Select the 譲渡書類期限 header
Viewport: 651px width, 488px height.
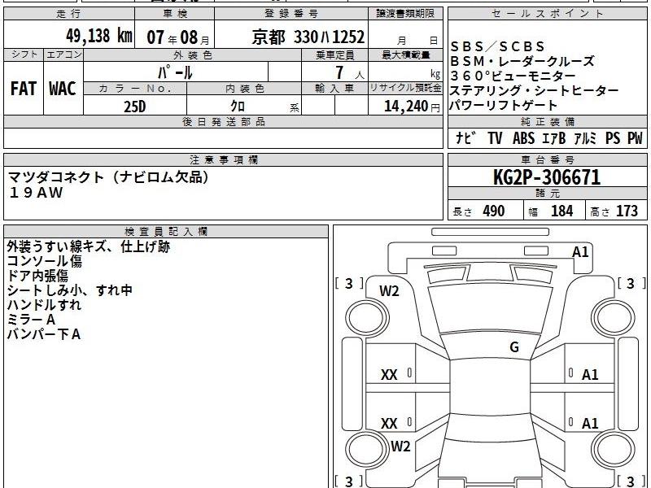405,14
